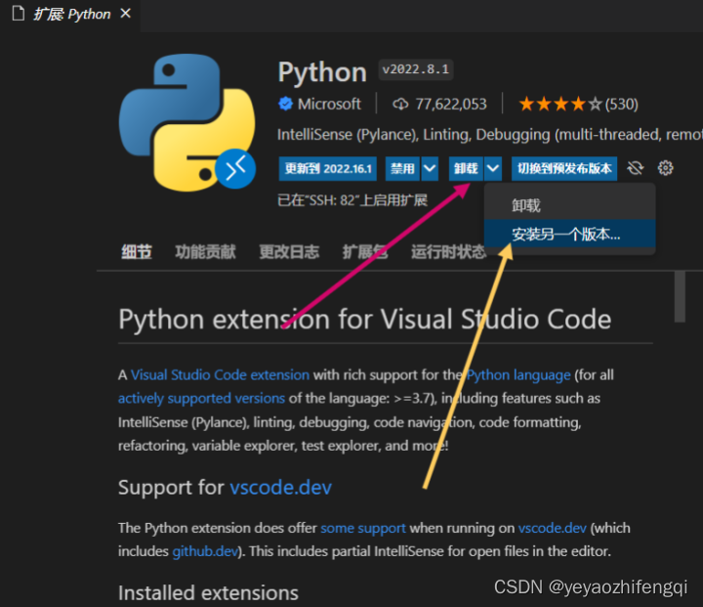Click the install count 77,622,053
The width and height of the screenshot is (703, 607).
click(450, 105)
